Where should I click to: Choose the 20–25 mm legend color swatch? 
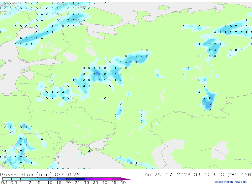(71, 179)
